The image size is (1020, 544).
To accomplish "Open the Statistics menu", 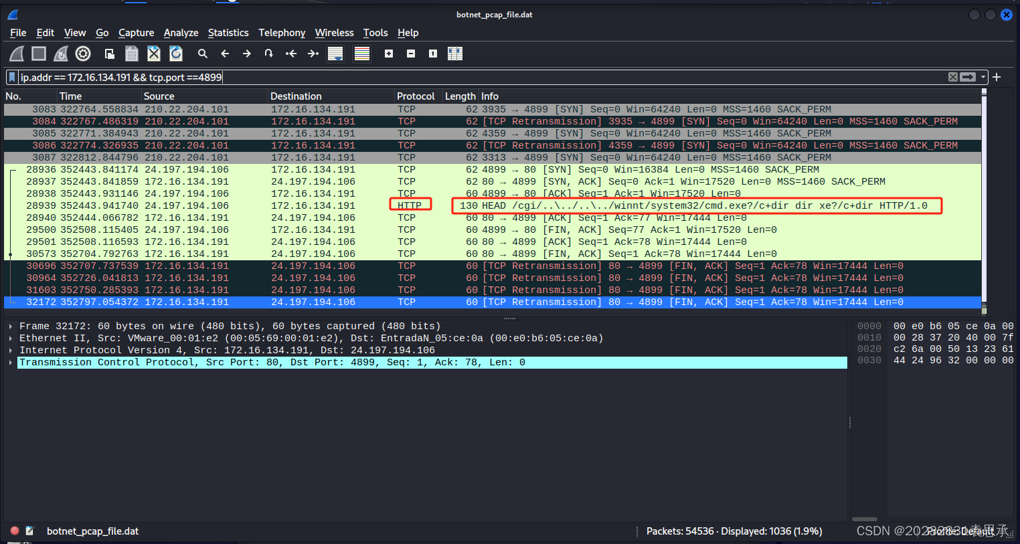I will (x=228, y=33).
